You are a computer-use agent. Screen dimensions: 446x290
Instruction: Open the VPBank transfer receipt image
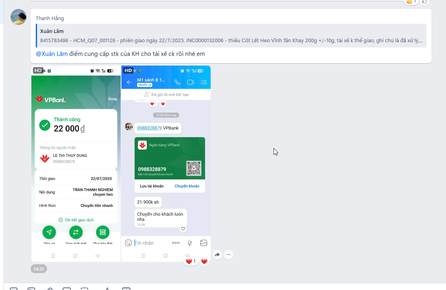click(76, 164)
